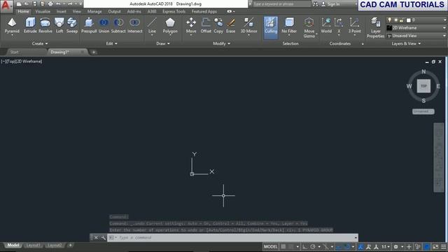Open the Manage ribbon tab
Screen dimensions: 448x252
(94, 11)
